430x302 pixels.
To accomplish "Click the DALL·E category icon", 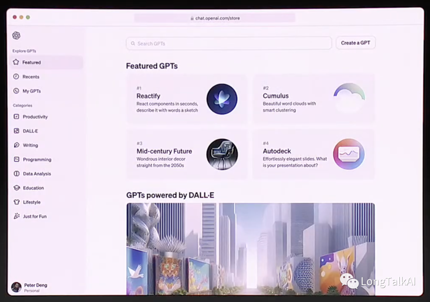I will [16, 131].
